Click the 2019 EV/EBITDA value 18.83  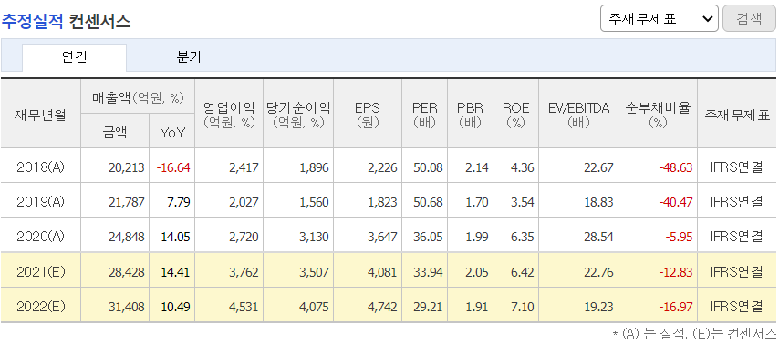[x=598, y=202]
